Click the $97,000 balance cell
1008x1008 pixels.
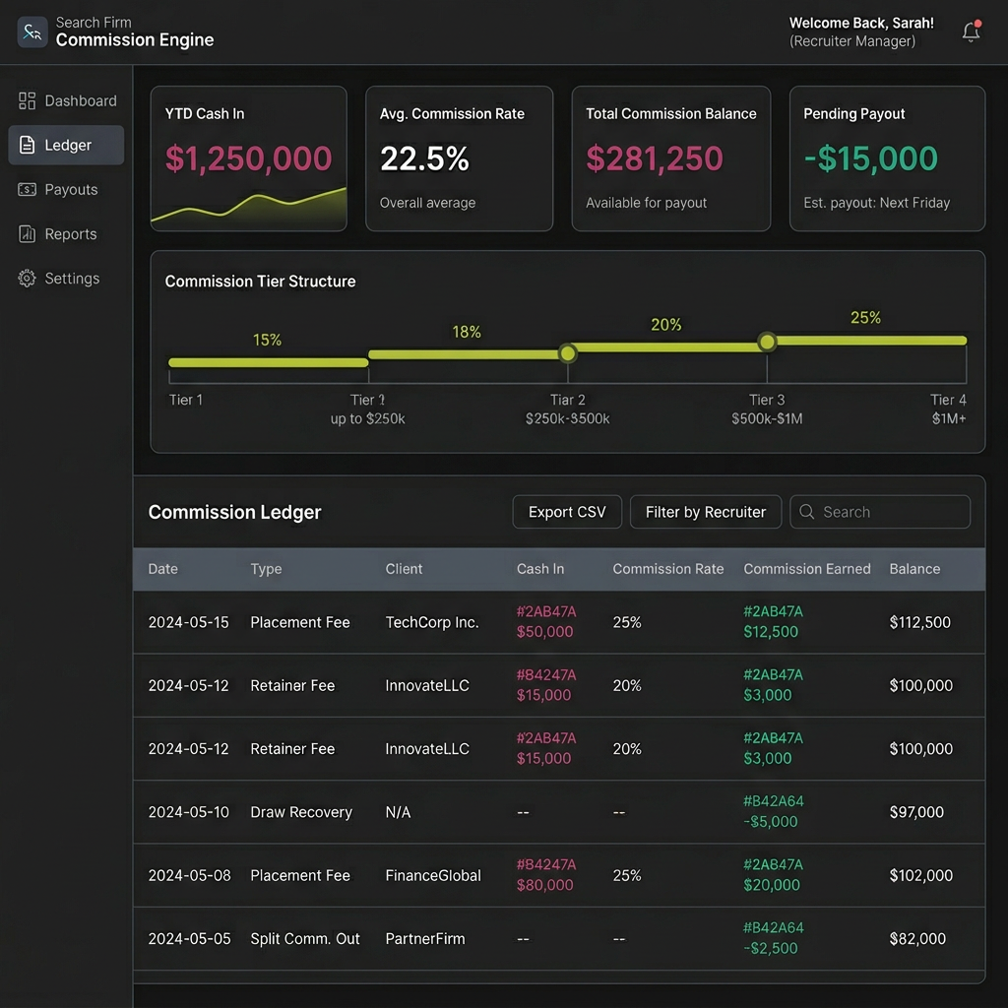(916, 812)
